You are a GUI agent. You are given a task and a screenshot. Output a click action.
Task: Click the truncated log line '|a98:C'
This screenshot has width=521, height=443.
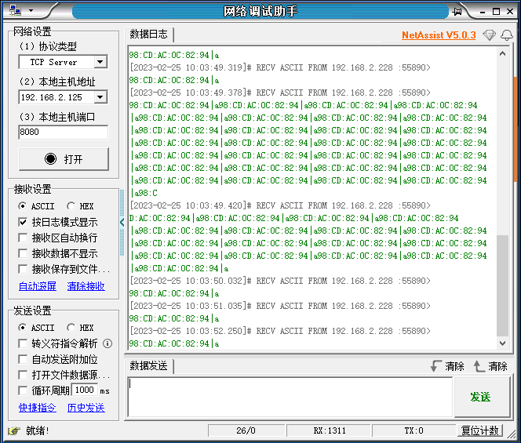point(144,193)
